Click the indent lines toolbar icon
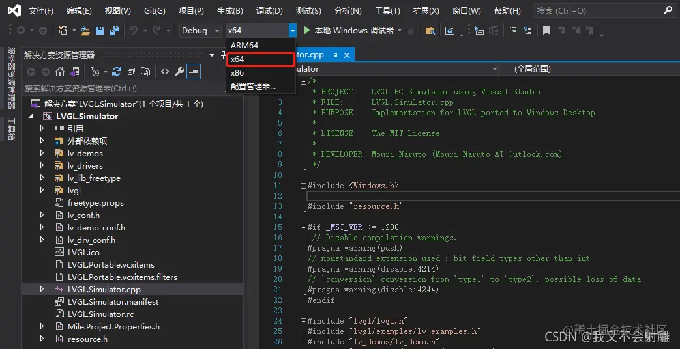This screenshot has height=349, width=680. point(513,31)
